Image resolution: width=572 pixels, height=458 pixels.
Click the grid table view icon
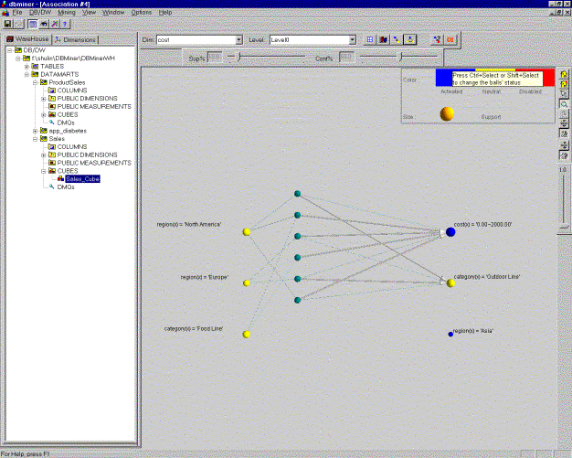coord(370,40)
